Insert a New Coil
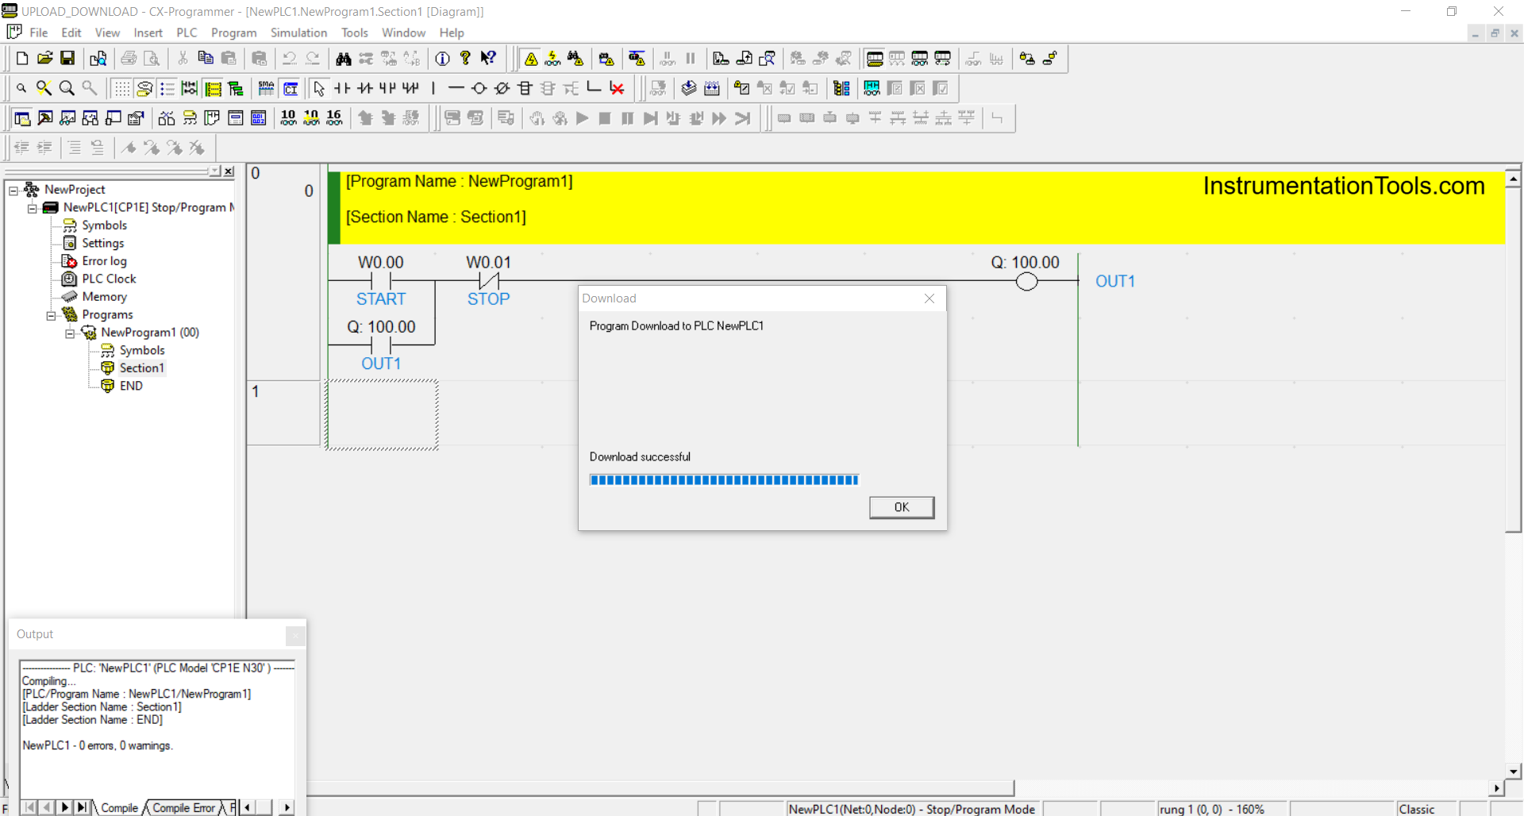The image size is (1524, 816). tap(479, 88)
